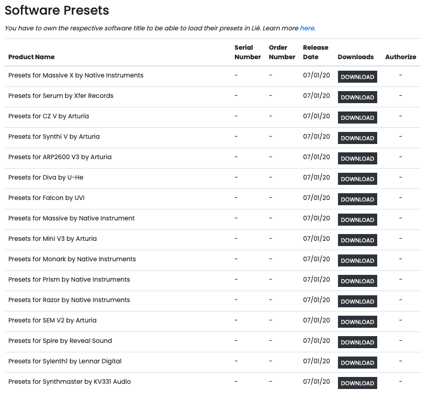The image size is (429, 400).
Task: Click 'Presets for Diva by U-He' text
Action: pyautogui.click(x=46, y=177)
